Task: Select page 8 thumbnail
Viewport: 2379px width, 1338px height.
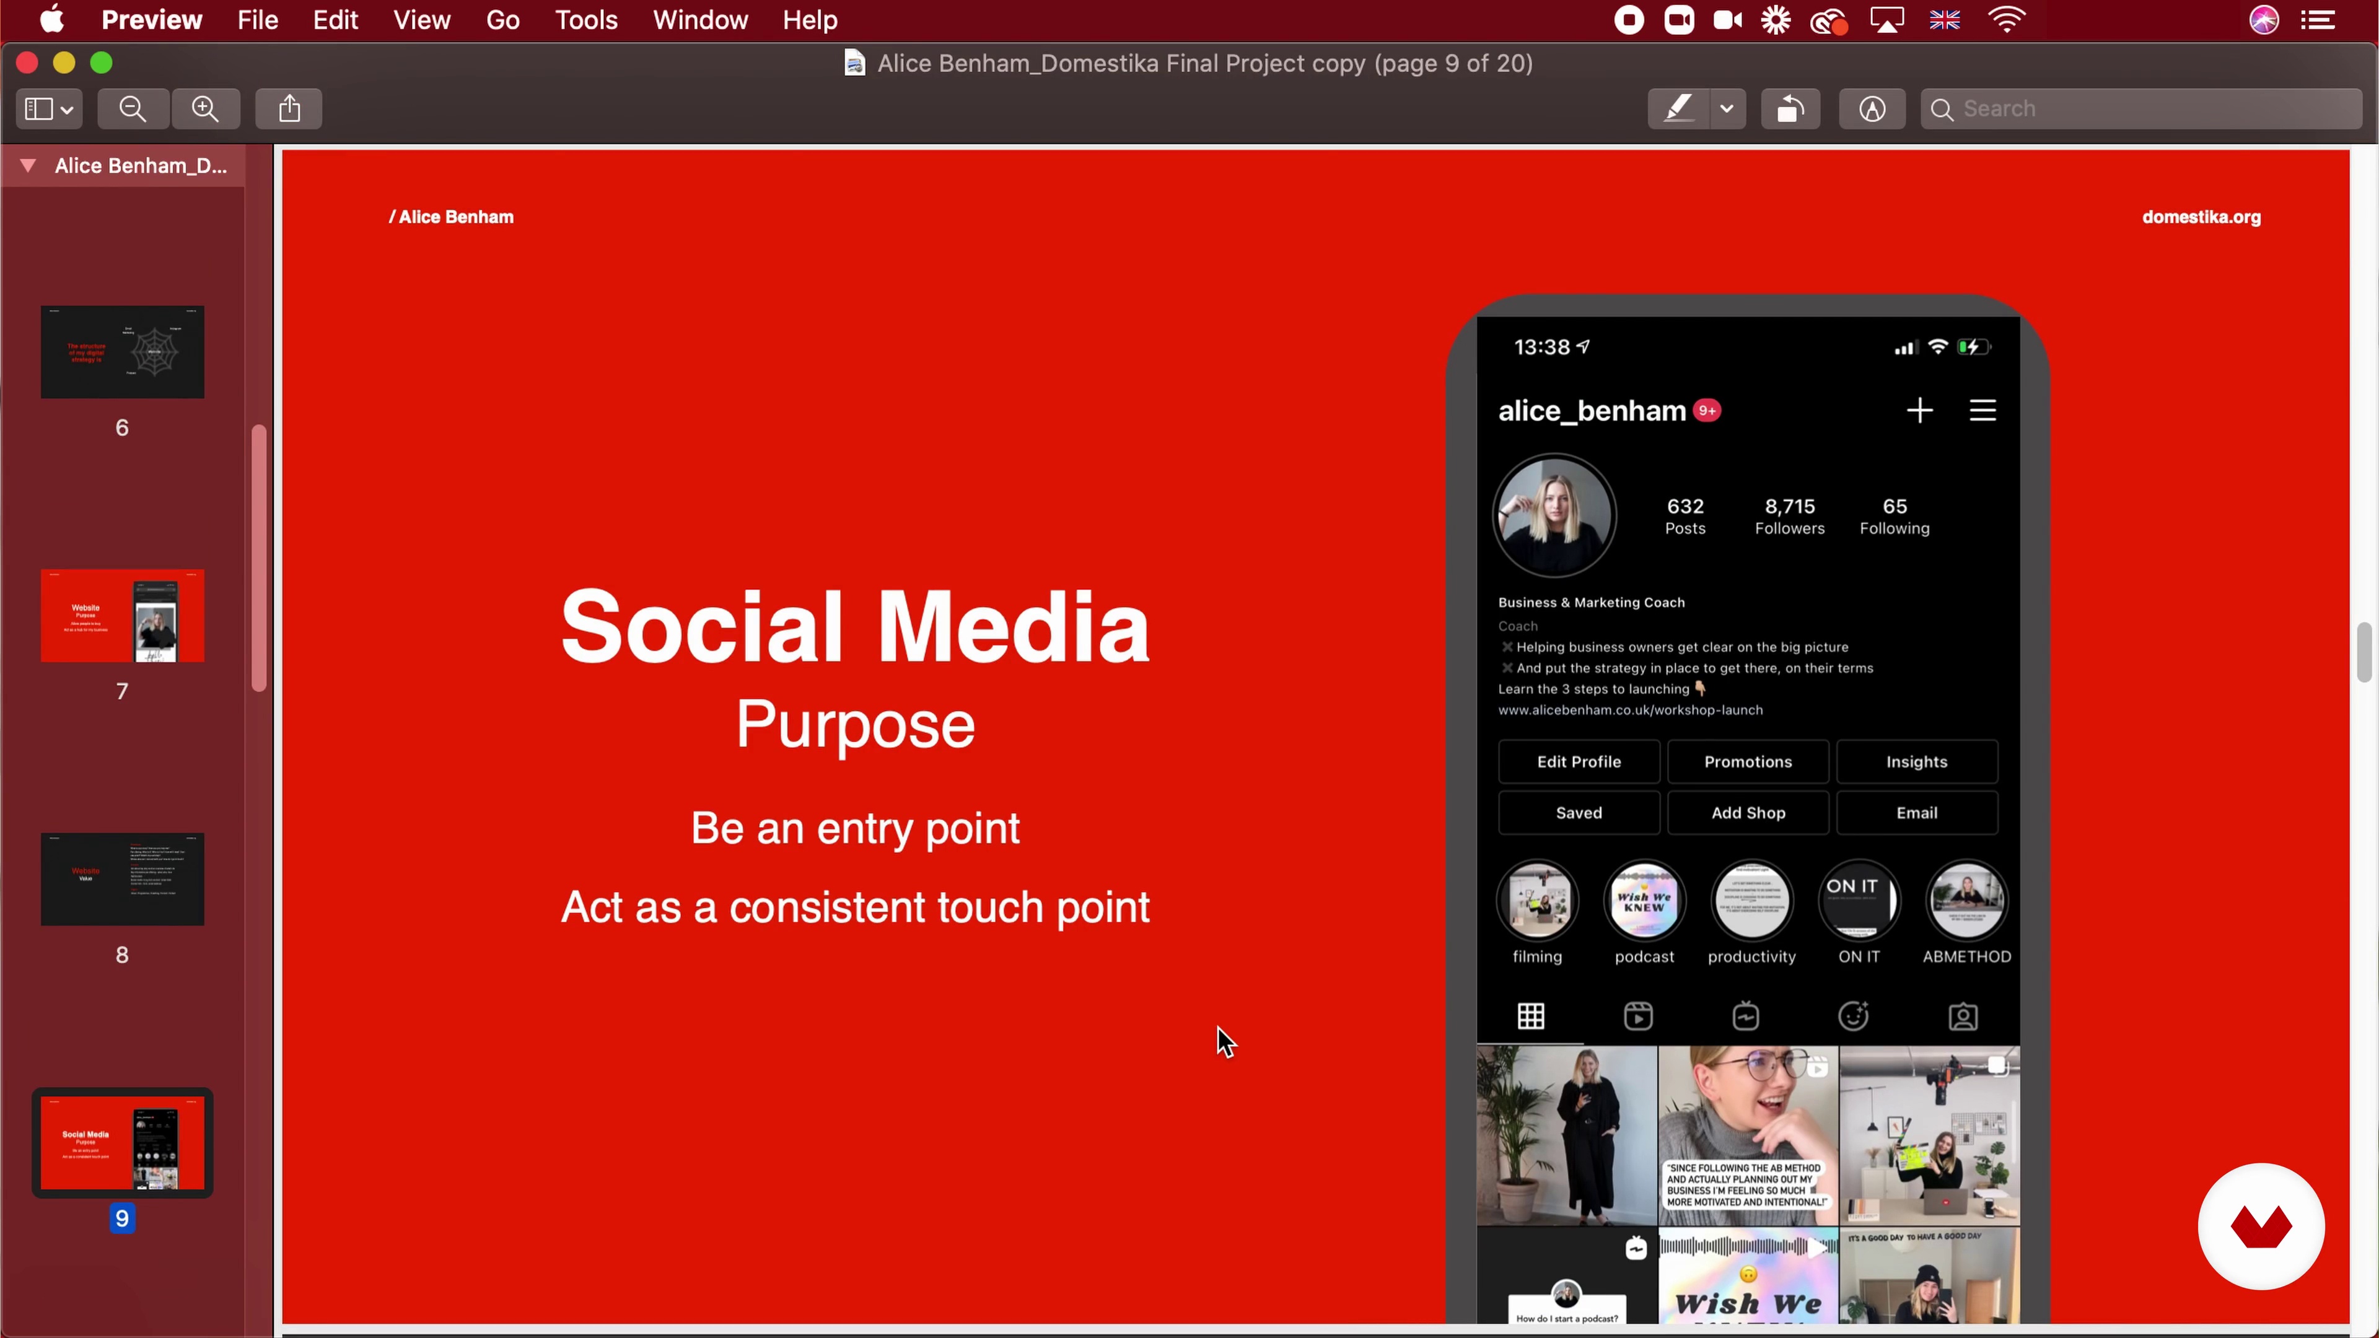Action: point(122,879)
